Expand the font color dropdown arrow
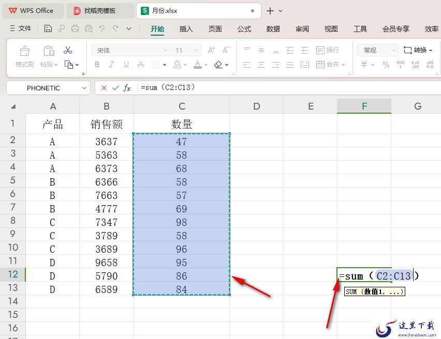 click(206, 65)
